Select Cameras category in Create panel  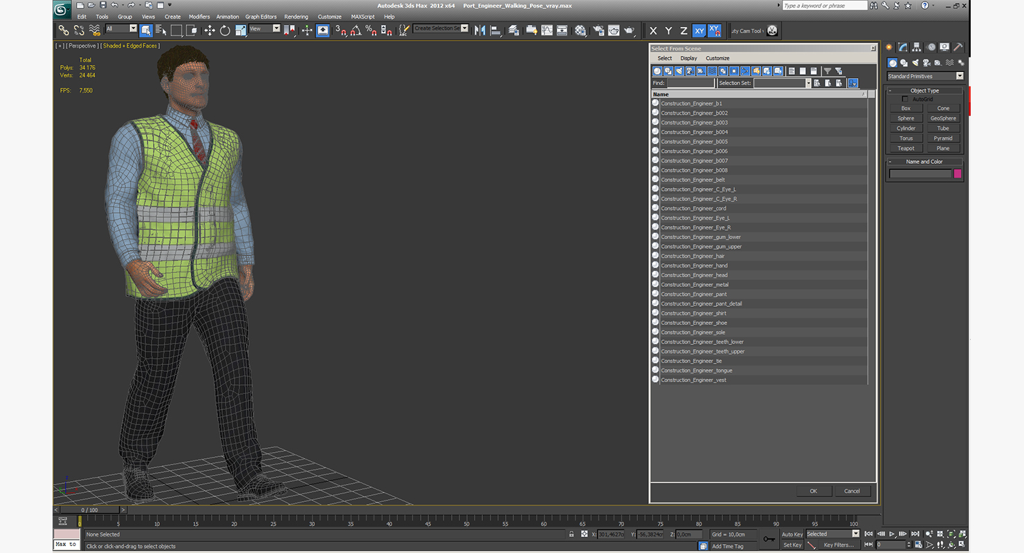[x=926, y=62]
